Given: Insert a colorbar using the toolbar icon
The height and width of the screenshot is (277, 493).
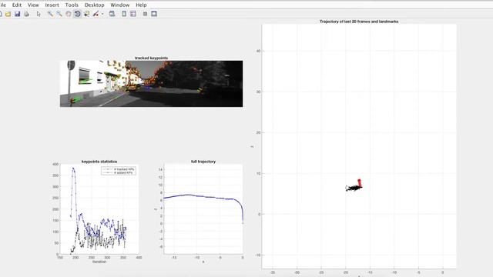Looking at the screenshot, I should 124,14.
